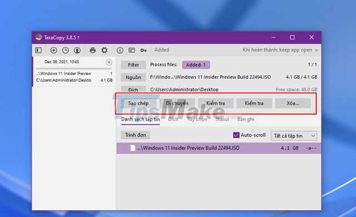The height and width of the screenshot is (217, 356).
Task: Click job list '...\Windows 11 Insider Preview' line
Action: (x=63, y=73)
